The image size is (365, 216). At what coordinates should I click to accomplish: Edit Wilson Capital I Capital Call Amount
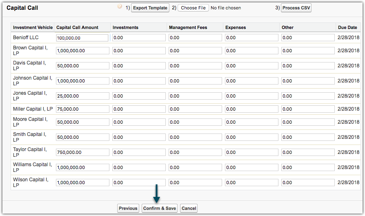[82, 183]
